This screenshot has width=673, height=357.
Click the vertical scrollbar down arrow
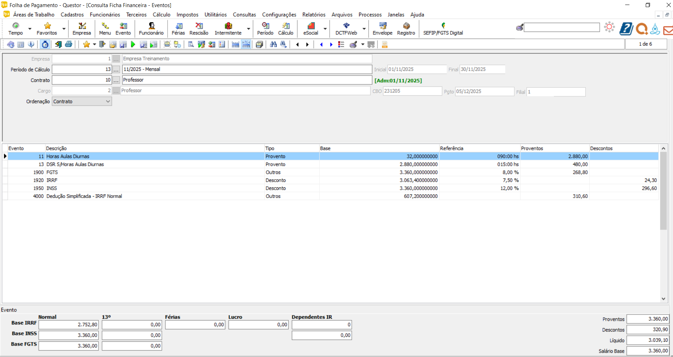(663, 299)
